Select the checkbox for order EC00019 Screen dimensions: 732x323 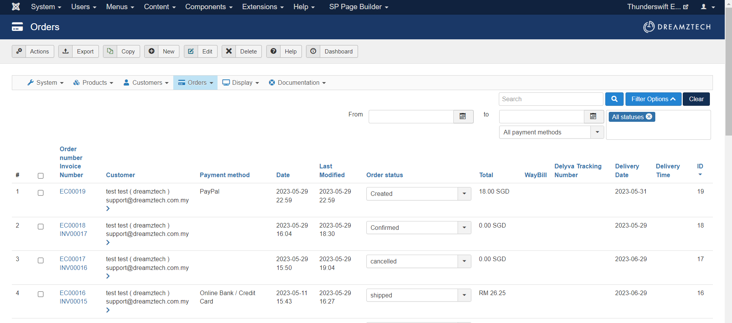coord(41,193)
